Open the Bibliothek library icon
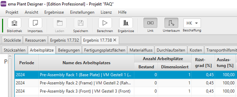Viewport: 237px width, 97px height. pos(14,23)
